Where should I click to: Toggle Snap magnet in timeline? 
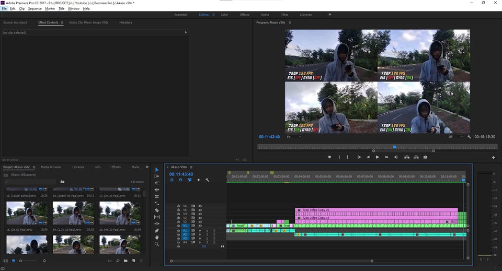[180, 180]
